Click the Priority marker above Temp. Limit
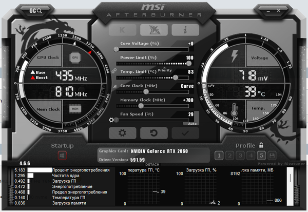The height and width of the screenshot is (212, 308). (165, 70)
